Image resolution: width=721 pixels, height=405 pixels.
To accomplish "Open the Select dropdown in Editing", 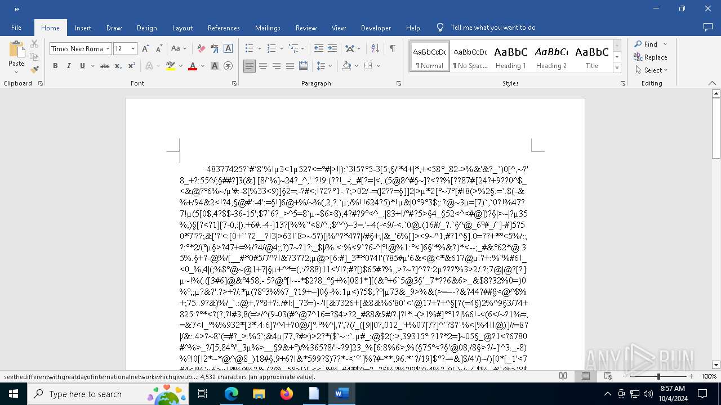I will 651,70.
